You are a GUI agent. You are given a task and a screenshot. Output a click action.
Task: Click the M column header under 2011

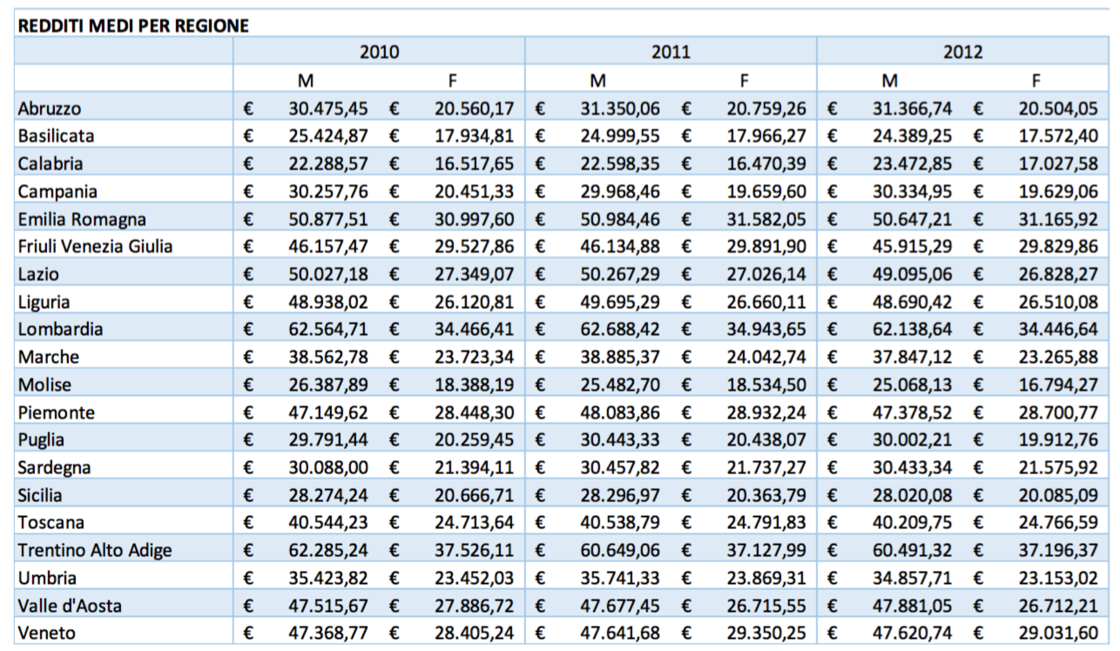597,81
